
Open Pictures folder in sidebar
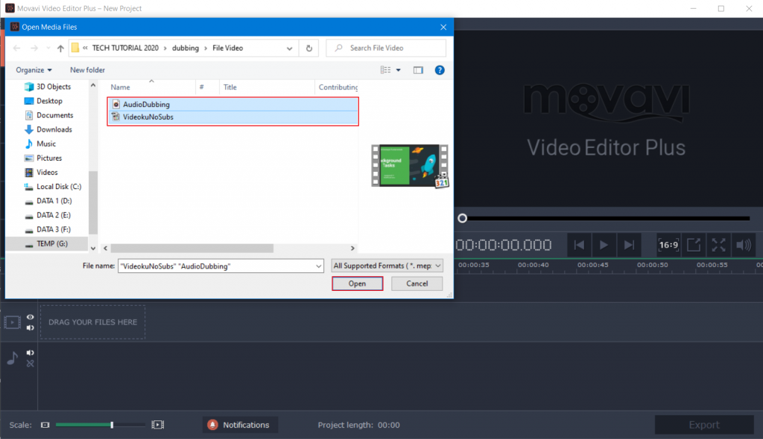click(49, 158)
